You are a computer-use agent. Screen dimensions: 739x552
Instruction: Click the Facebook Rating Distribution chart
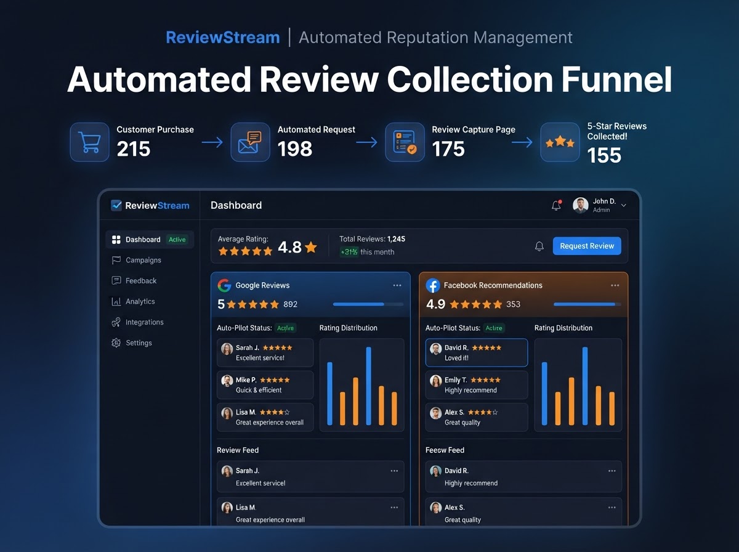(578, 385)
